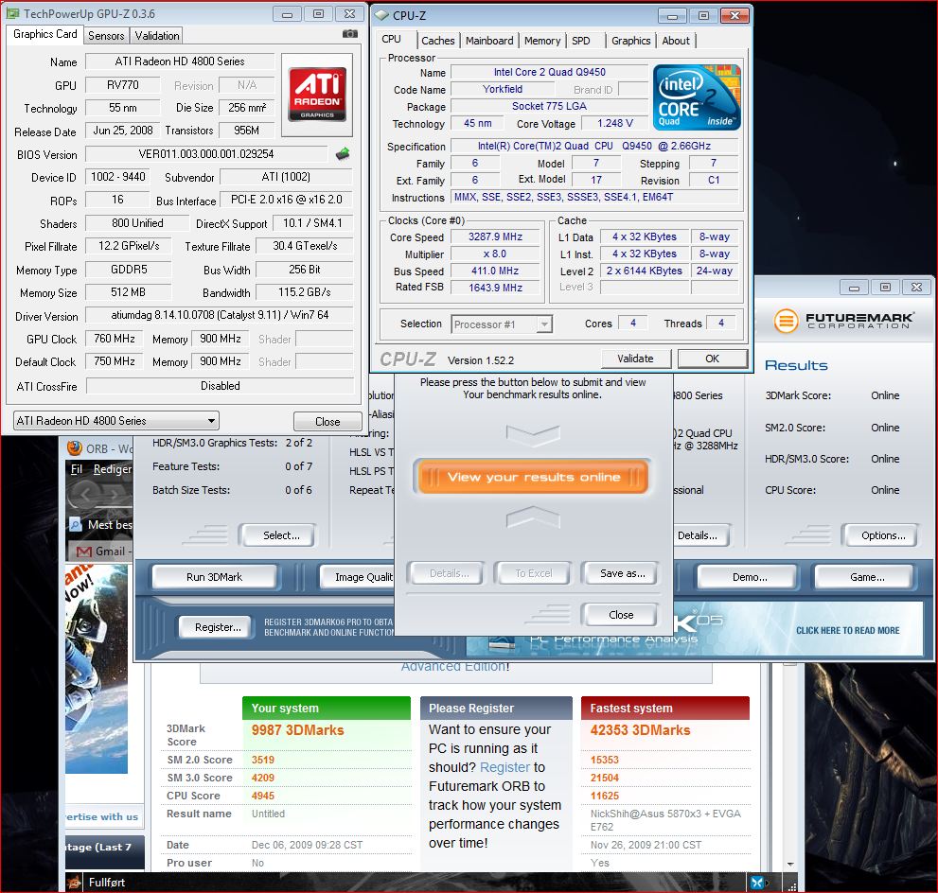Click the Intel Core 2 Quad logo
Viewport: 938px width, 893px height.
(x=697, y=97)
